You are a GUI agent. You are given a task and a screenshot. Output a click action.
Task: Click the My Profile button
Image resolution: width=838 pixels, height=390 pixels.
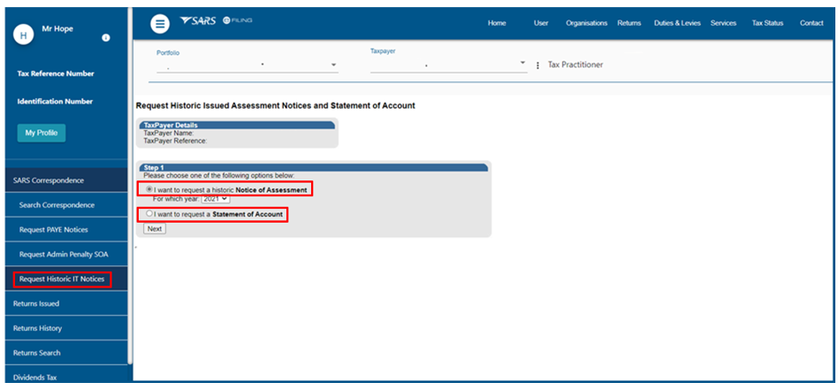coord(41,134)
